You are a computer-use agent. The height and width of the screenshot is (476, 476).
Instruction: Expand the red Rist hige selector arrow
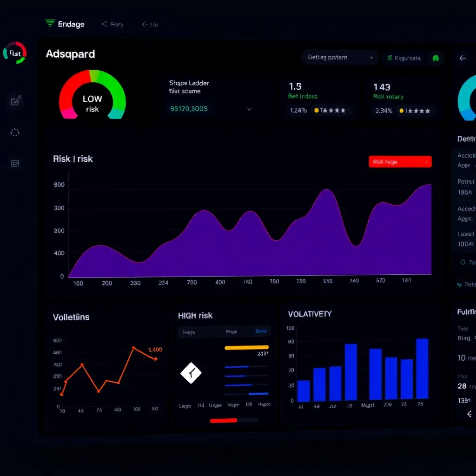[427, 162]
